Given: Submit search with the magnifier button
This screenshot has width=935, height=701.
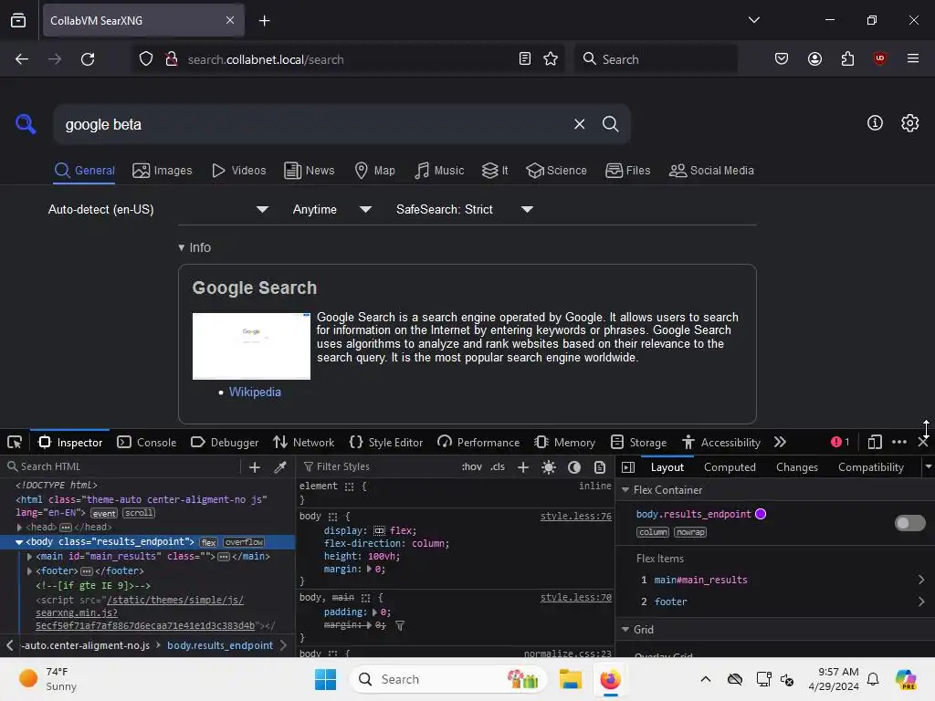Looking at the screenshot, I should [610, 124].
